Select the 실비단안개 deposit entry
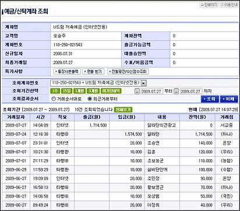 pos(157,170)
